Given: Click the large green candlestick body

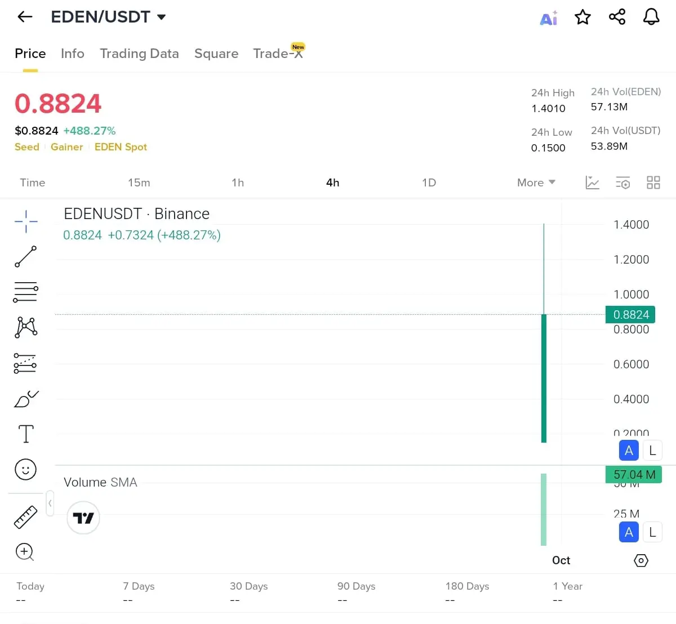Looking at the screenshot, I should coord(544,378).
